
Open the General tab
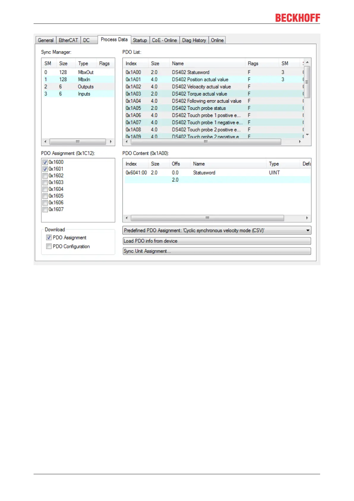(46, 40)
